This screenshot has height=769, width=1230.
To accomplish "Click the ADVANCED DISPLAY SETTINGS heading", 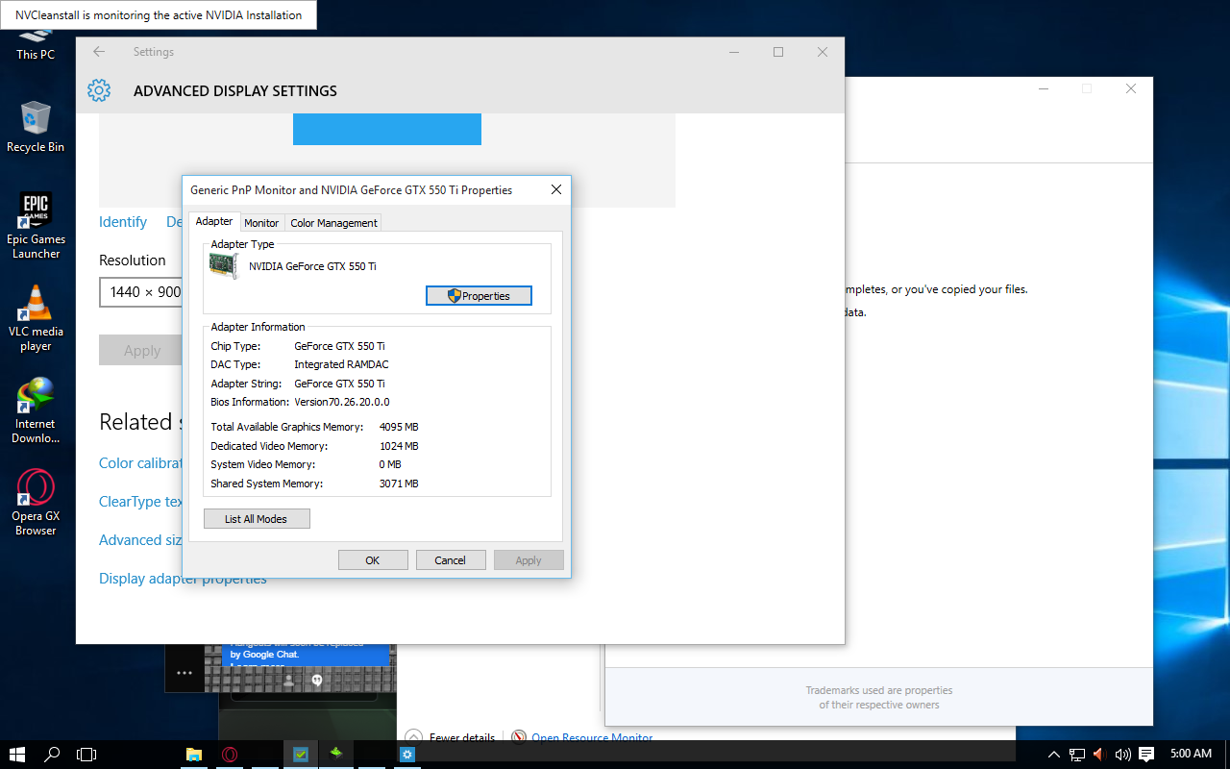I will (x=235, y=91).
